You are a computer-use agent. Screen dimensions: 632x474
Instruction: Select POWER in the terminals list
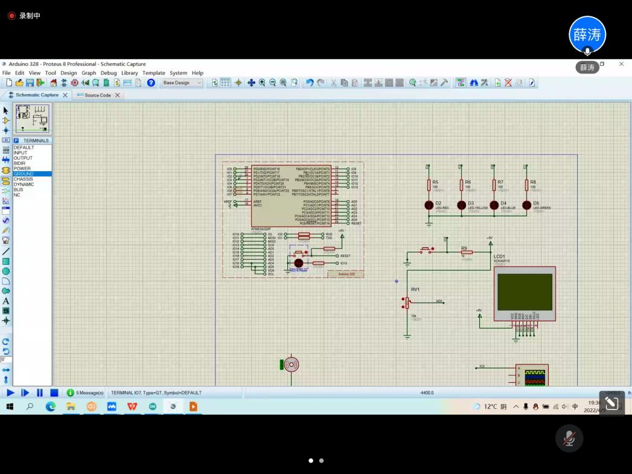(22, 169)
